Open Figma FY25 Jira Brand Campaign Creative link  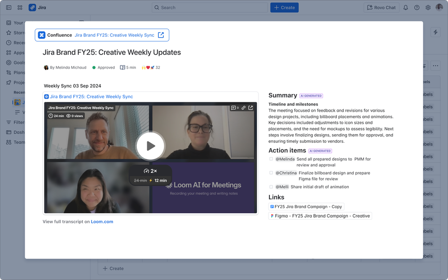320,216
